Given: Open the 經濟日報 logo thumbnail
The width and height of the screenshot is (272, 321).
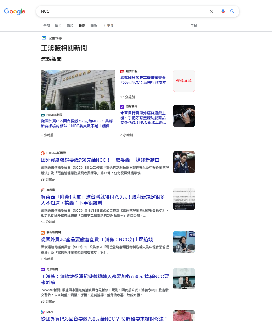Looking at the screenshot, I should (x=184, y=81).
